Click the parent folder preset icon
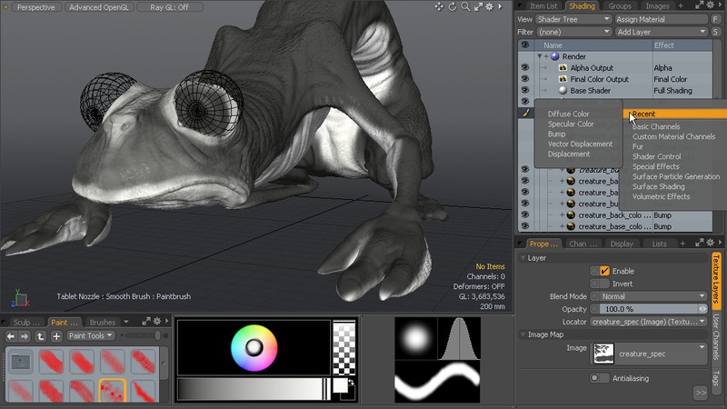The width and height of the screenshot is (727, 409). (x=20, y=363)
